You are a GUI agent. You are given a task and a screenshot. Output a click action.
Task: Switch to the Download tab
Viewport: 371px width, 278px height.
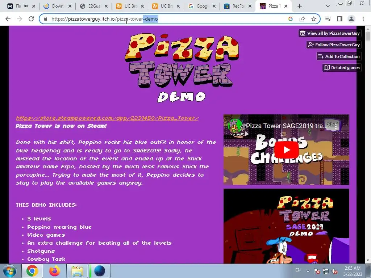point(58,6)
